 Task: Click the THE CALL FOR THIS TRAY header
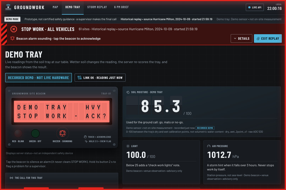click(28, 178)
